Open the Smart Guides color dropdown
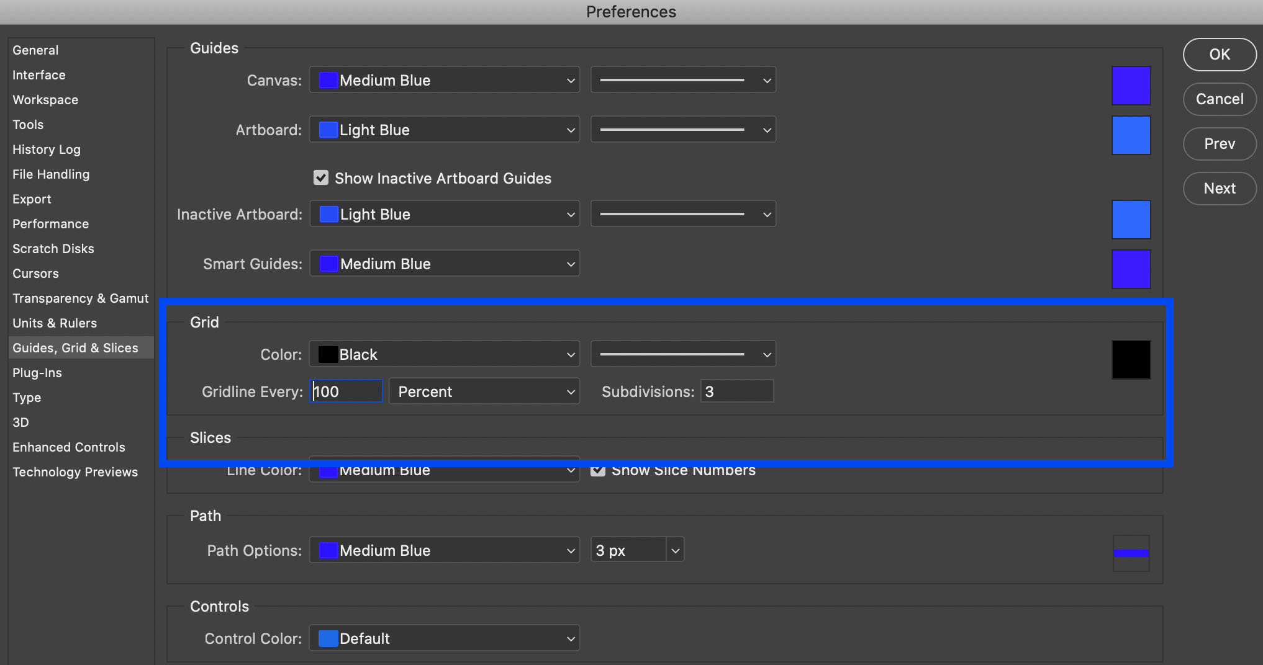The width and height of the screenshot is (1263, 665). tap(443, 263)
